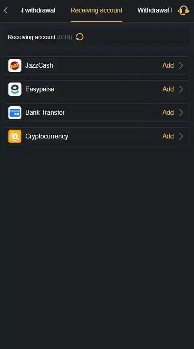Viewport: 194px width, 349px height.
Task: Add a JazzCash account
Action: tap(168, 66)
